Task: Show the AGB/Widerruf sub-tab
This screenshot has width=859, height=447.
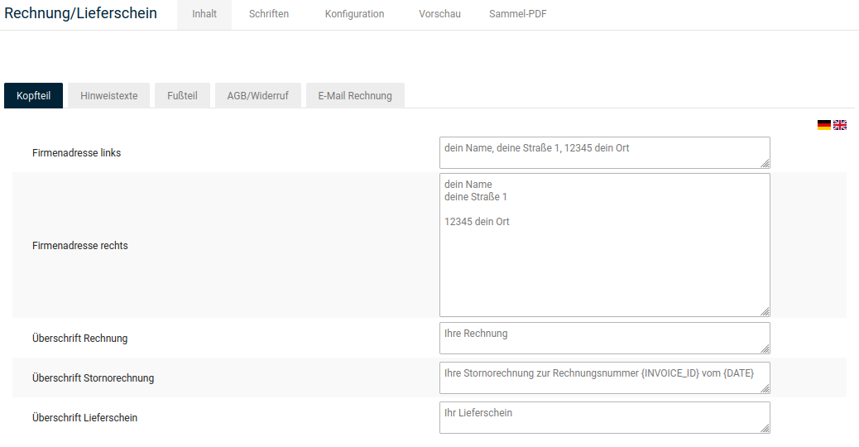Action: (257, 96)
